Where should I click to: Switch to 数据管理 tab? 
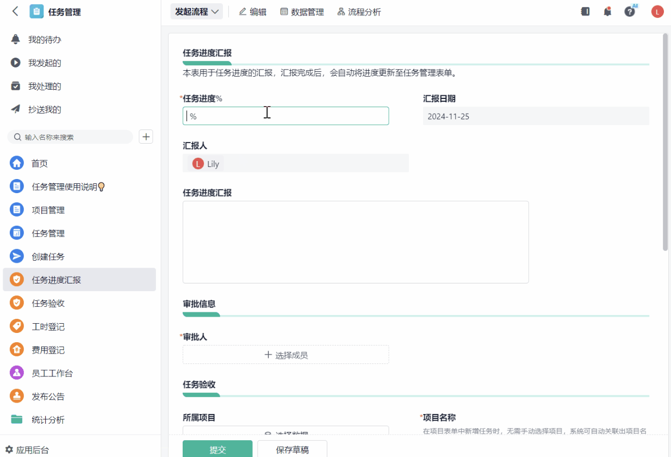[x=302, y=11]
